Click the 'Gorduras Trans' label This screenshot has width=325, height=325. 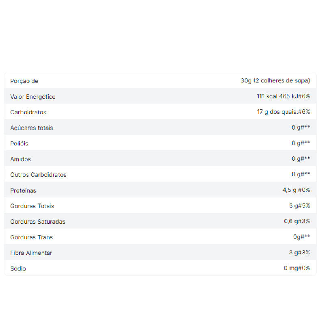click(x=31, y=237)
